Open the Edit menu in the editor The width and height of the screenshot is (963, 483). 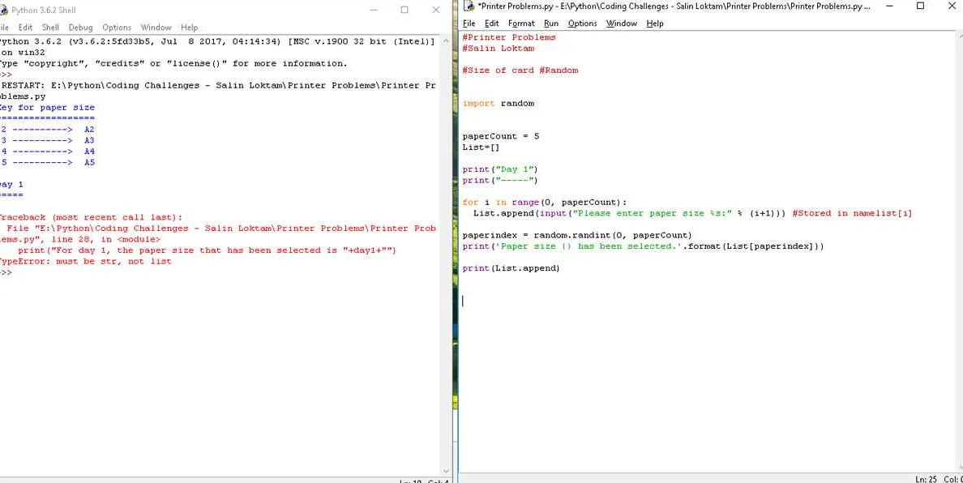tap(491, 24)
